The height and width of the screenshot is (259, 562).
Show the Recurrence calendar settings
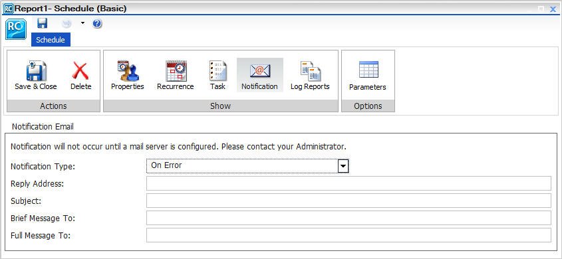(x=176, y=70)
